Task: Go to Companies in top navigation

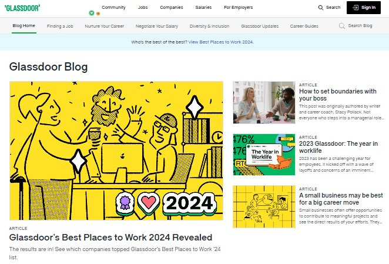Action: tap(172, 8)
